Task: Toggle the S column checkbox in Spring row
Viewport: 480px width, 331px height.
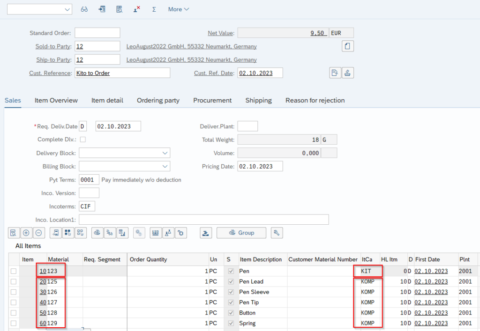Action: coord(231,323)
